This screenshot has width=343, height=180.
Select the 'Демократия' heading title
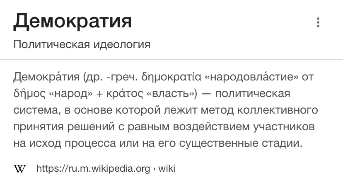pyautogui.click(x=72, y=22)
